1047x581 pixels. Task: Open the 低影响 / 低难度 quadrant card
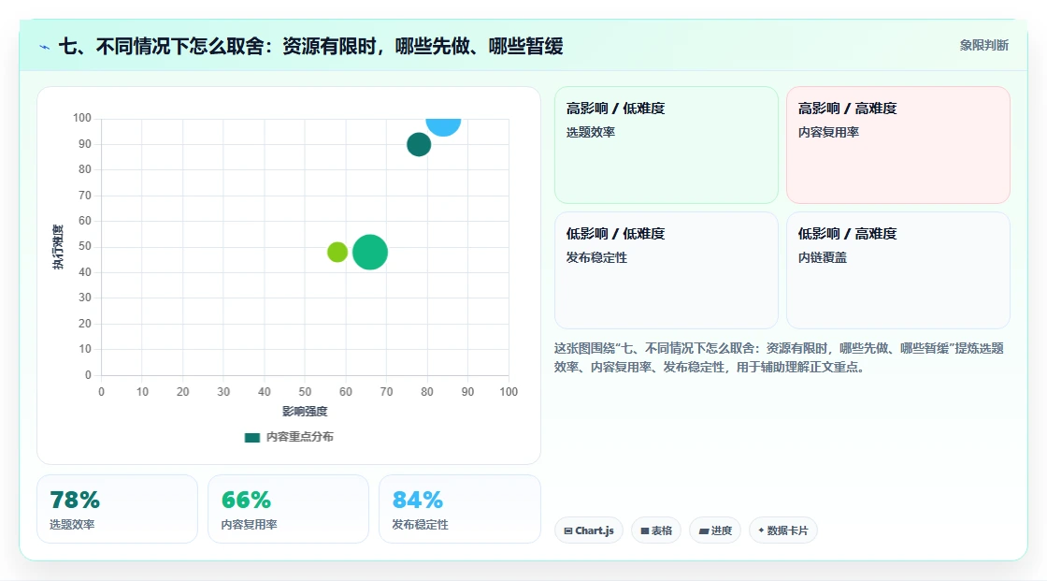tap(667, 270)
